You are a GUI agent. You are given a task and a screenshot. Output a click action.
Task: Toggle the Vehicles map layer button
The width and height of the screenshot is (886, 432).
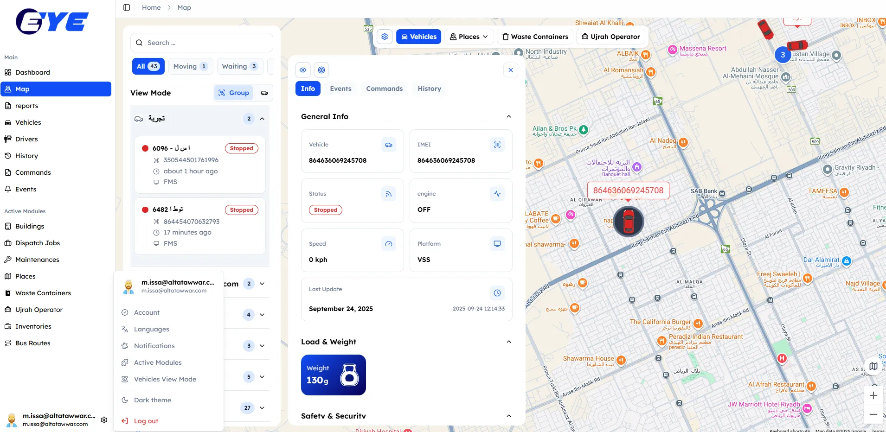point(418,37)
